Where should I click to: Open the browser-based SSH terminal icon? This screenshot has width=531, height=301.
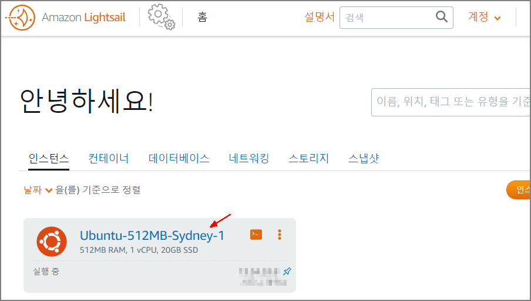256,235
